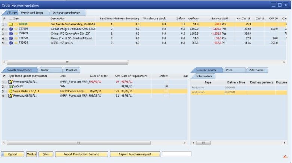Click the yellow link arrow beside F16720

16,38
